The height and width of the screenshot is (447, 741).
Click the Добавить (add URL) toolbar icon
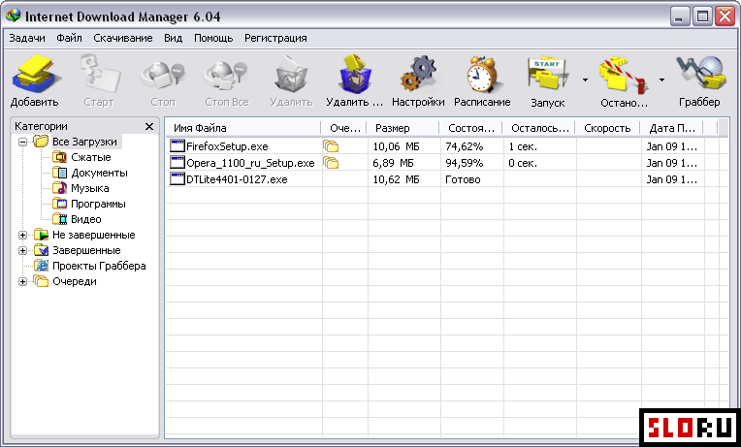click(35, 75)
